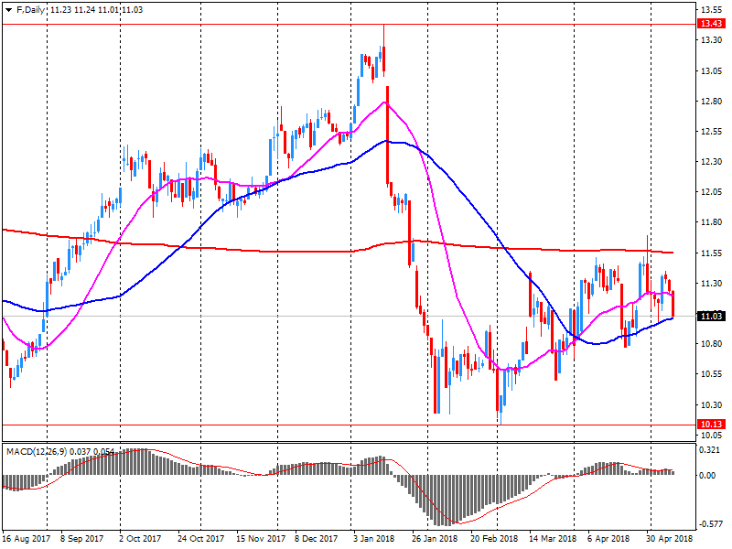Click the 26 Jan 2018 date label
Viewport: 732px width, 549px height.
[435, 539]
